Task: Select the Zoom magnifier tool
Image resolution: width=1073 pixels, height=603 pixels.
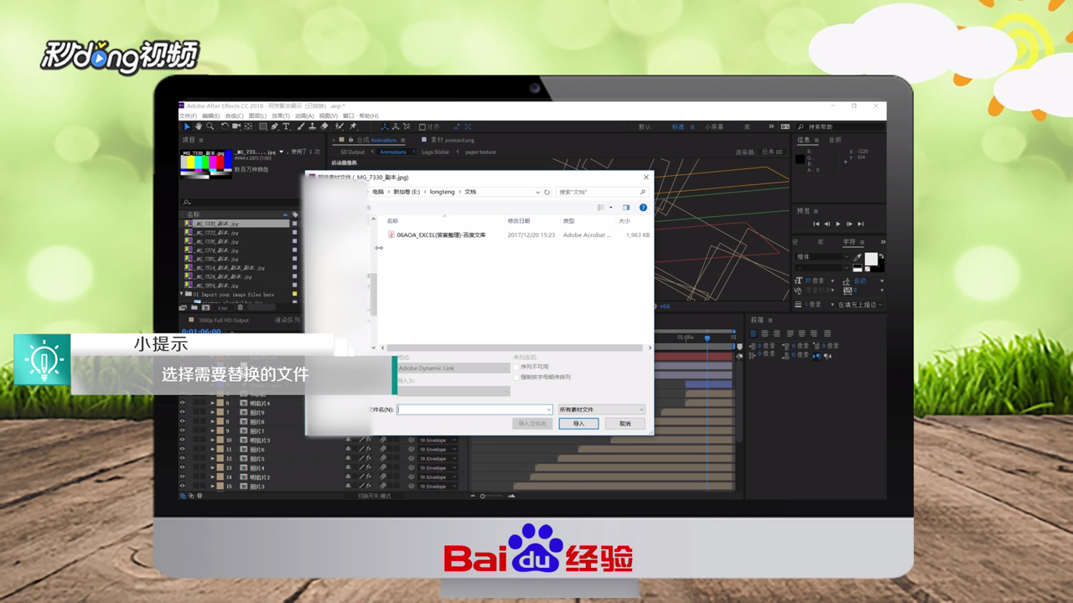Action: [210, 126]
